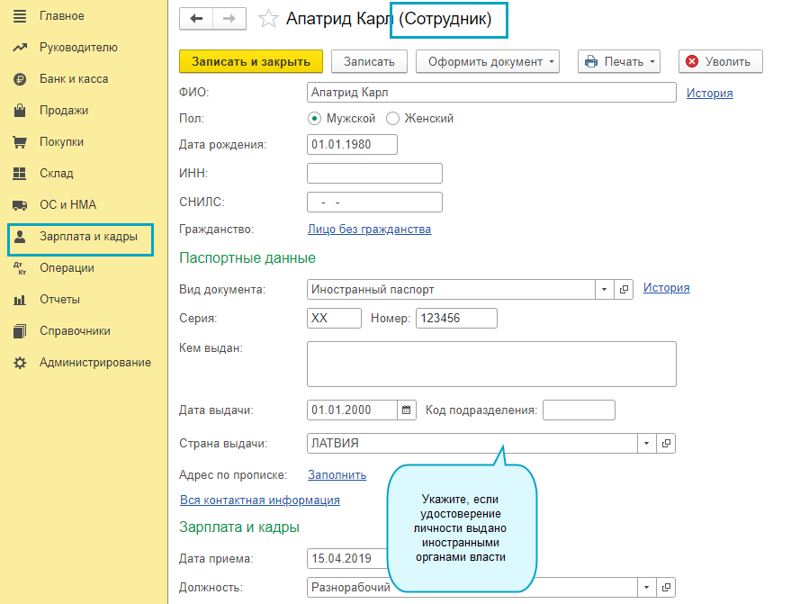Open document type record with open icon

tap(625, 290)
